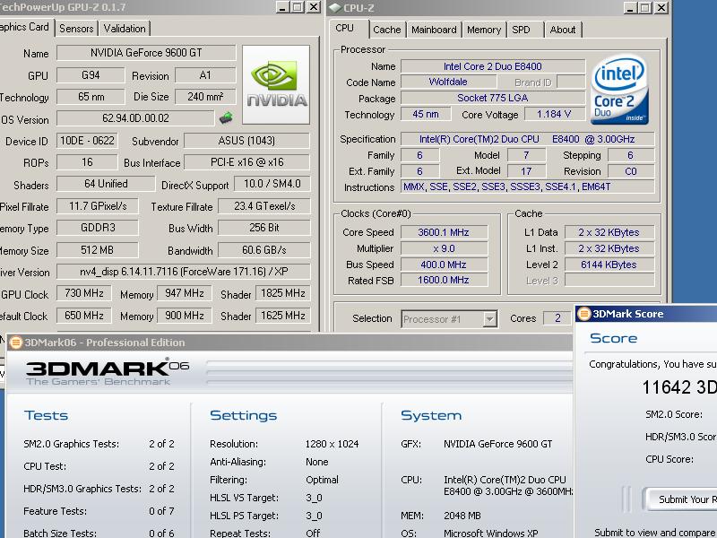
Task: Click the Core Speed value 3600.1 MHz
Action: 444,232
